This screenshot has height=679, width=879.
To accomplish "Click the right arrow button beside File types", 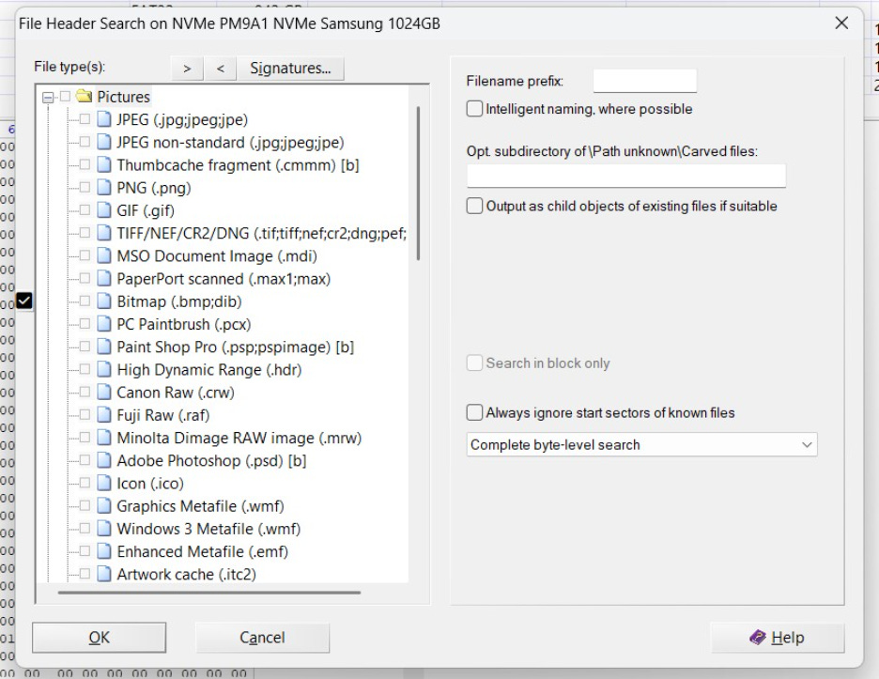I will (x=187, y=68).
